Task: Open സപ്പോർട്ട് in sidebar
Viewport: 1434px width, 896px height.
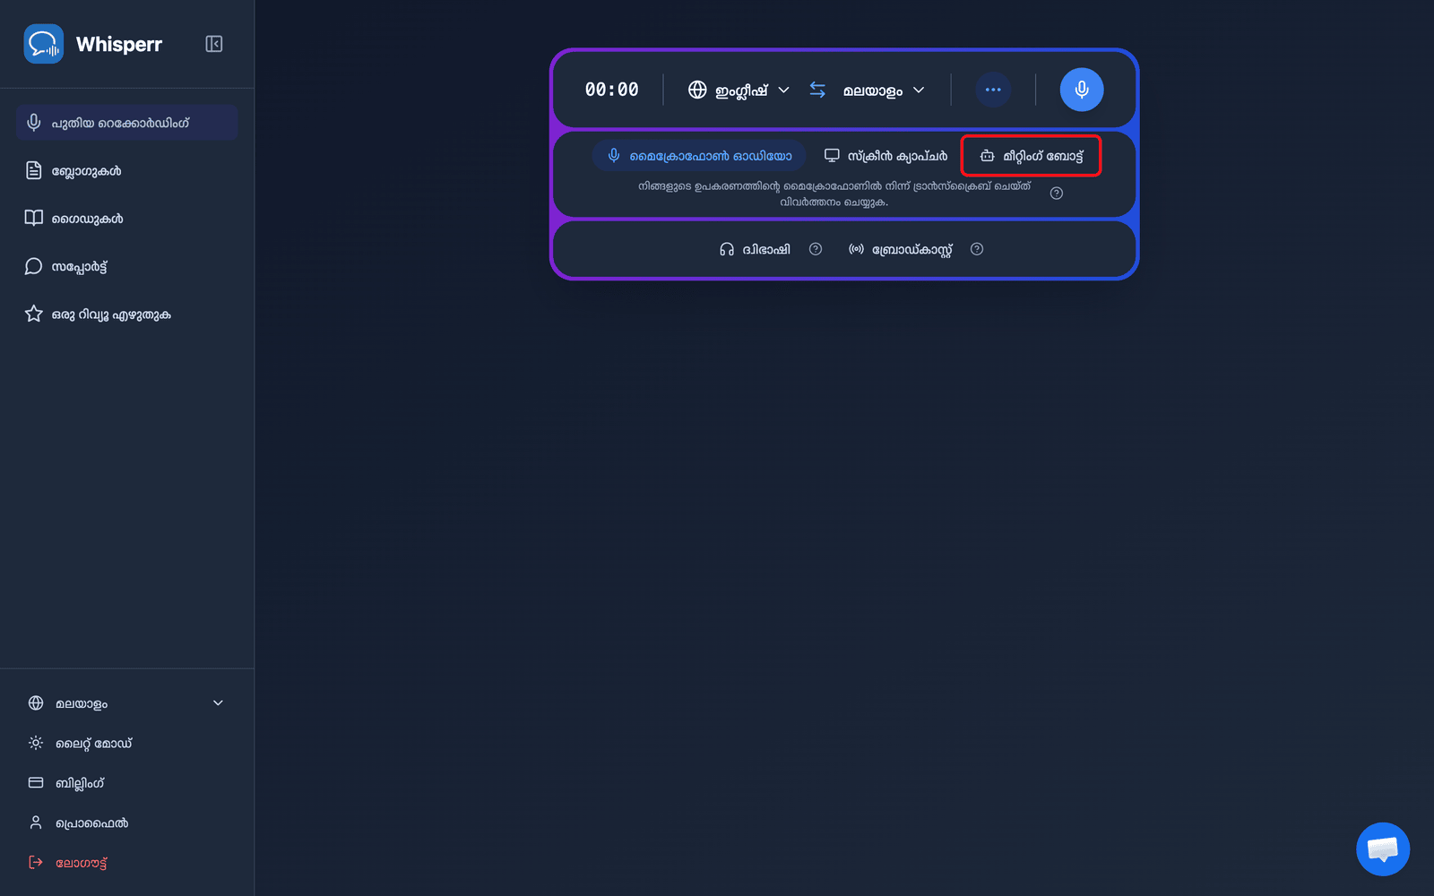Action: pos(126,266)
